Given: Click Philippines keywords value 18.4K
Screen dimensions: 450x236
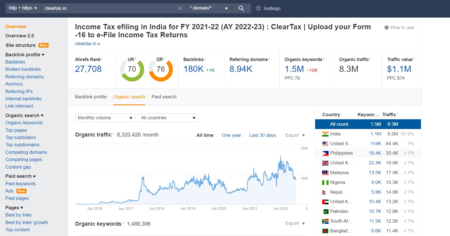Looking at the screenshot, I should [x=375, y=153].
